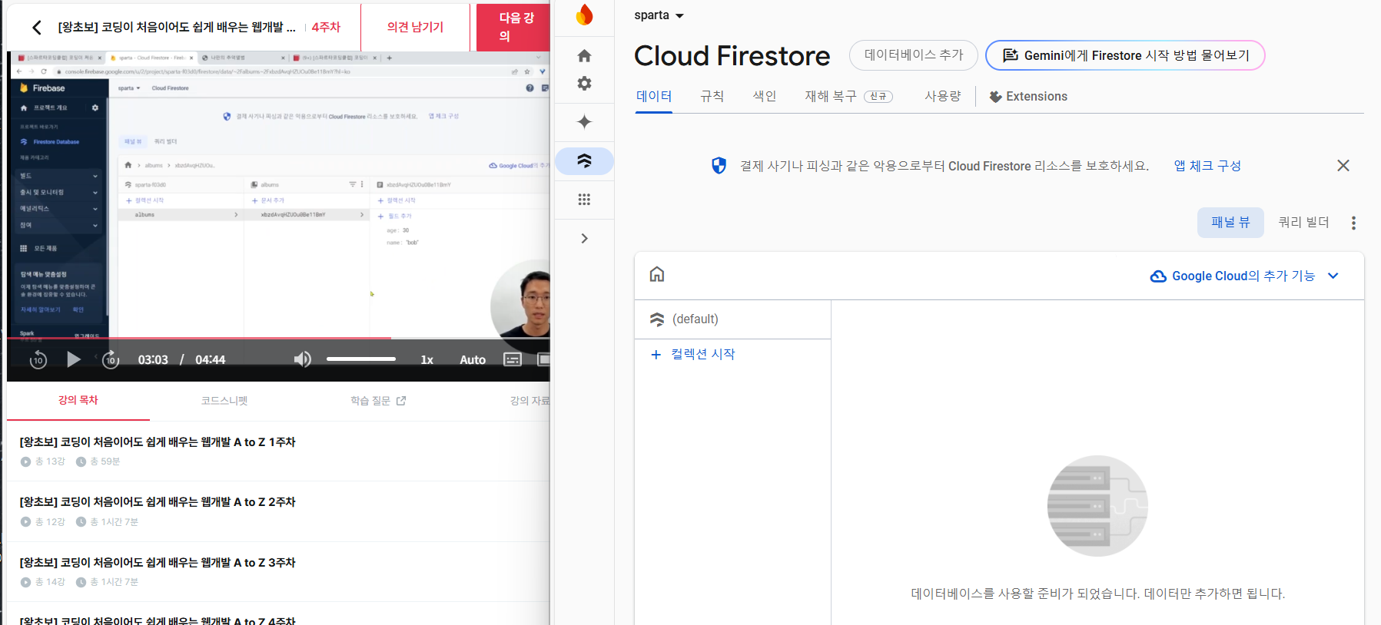The width and height of the screenshot is (1381, 625).
Task: Play the lecture video
Action: coord(74,359)
